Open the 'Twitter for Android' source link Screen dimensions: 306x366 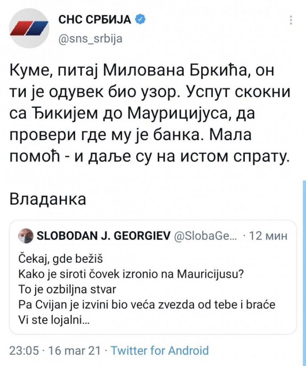[x=159, y=351]
